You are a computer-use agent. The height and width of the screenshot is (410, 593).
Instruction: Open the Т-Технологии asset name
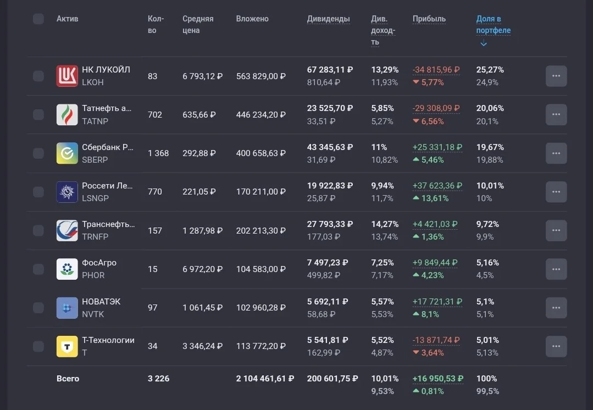[x=108, y=340]
